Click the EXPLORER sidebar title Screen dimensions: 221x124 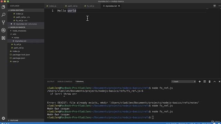pyautogui.click(x=15, y=6)
